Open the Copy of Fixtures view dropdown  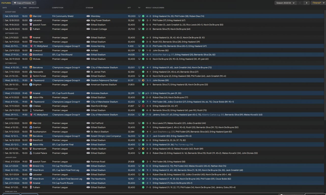click(x=24, y=3)
